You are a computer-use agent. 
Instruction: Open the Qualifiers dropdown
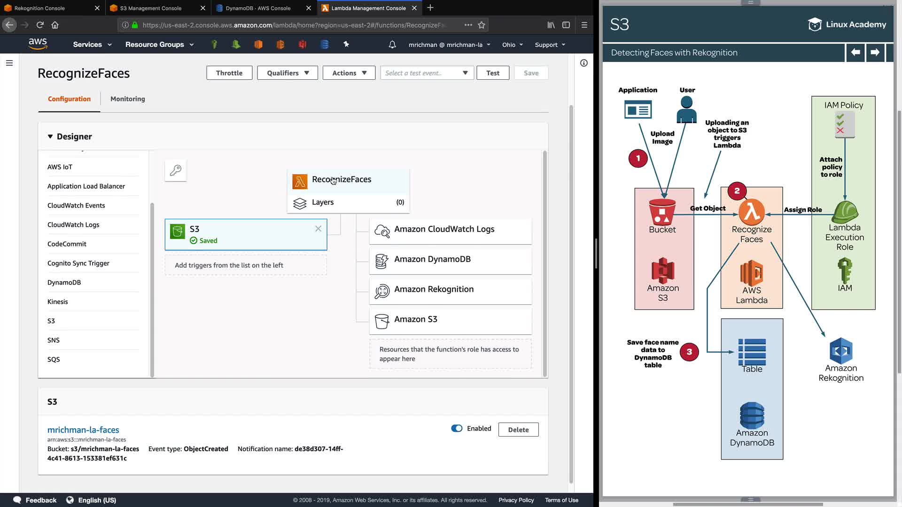coord(288,73)
